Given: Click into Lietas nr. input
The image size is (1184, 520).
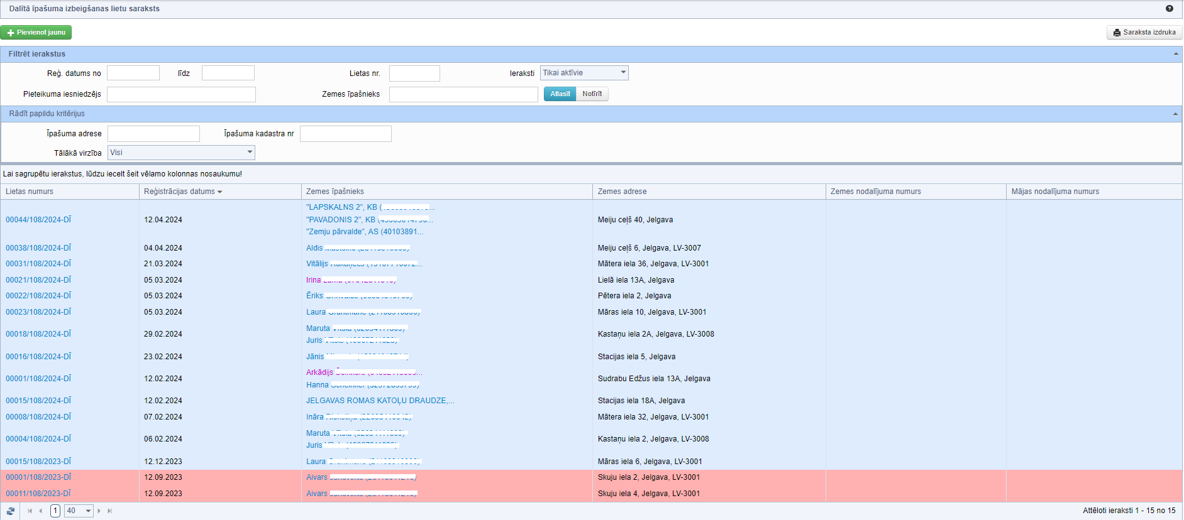Looking at the screenshot, I should tap(414, 73).
